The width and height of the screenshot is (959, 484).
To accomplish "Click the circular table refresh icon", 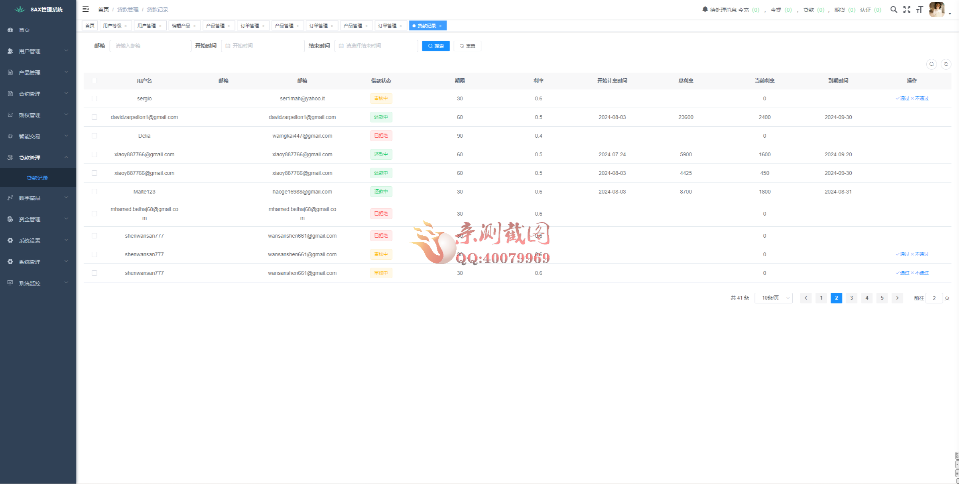I will pos(946,64).
